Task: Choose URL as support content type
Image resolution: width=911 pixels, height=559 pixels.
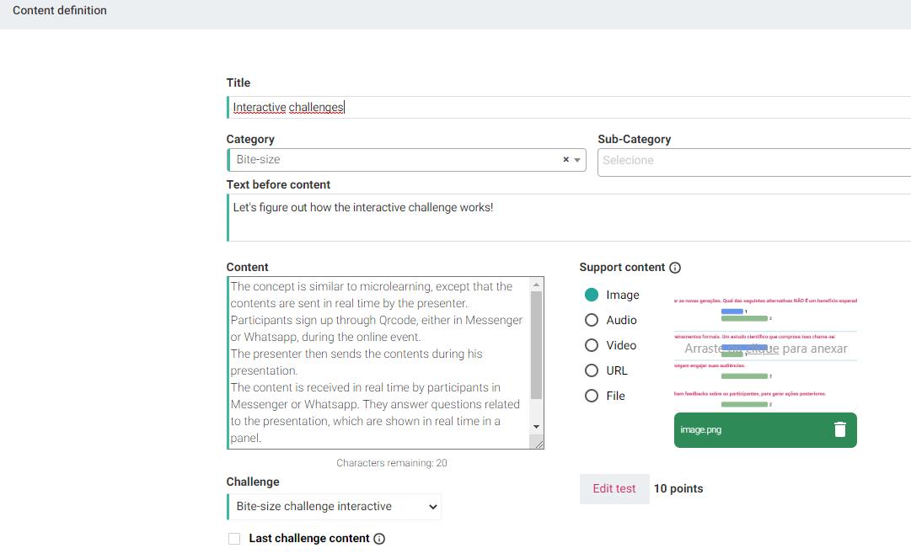Action: point(592,370)
